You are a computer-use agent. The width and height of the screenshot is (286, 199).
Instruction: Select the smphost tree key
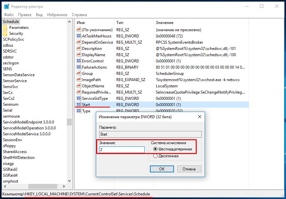(x=11, y=181)
